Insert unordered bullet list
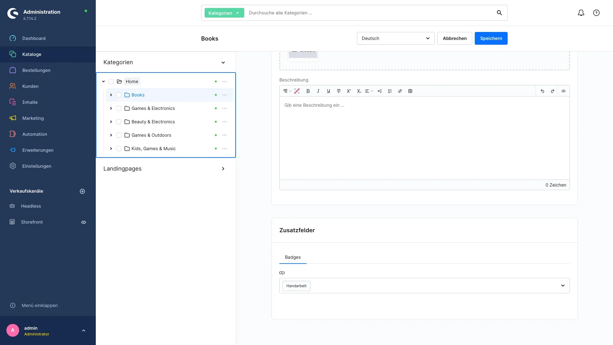 tap(380, 91)
